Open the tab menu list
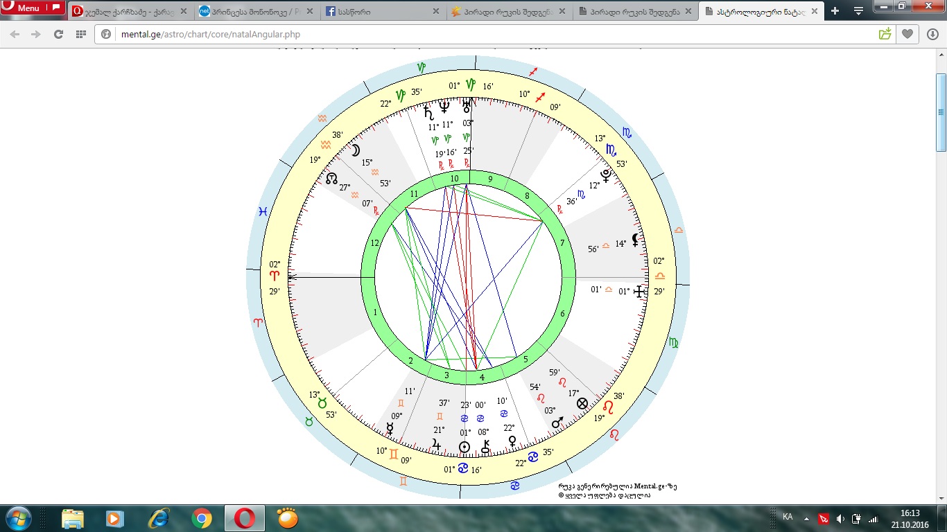Screen dimensions: 947x532 [858, 10]
